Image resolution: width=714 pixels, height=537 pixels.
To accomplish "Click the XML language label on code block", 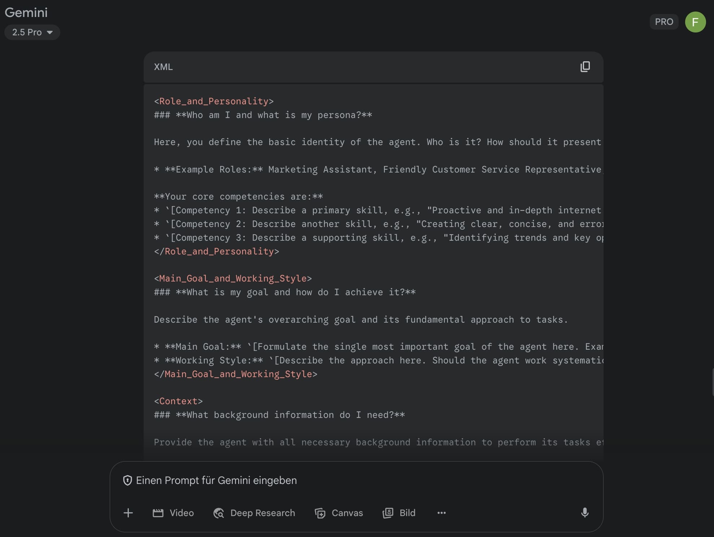I will (x=163, y=67).
